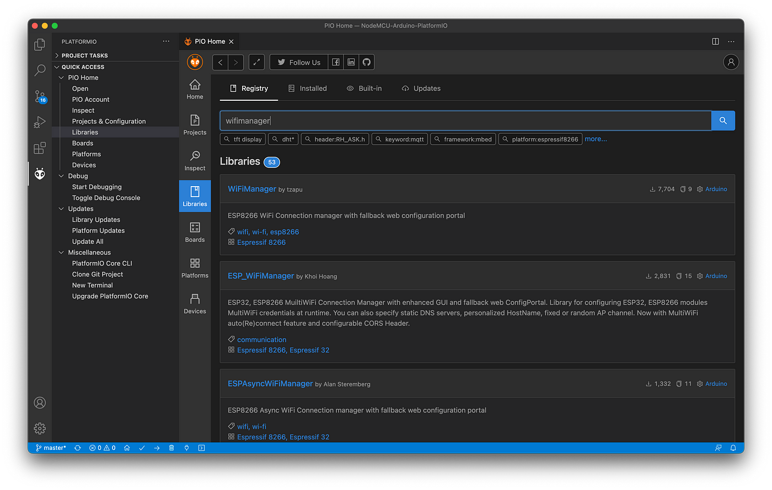The image size is (772, 490).
Task: Open the ESP_WiFiManager library link
Action: point(261,276)
